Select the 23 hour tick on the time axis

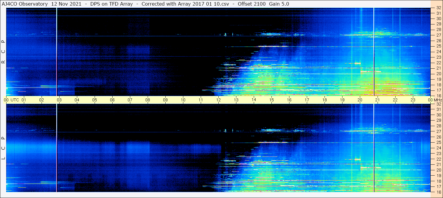(x=413, y=100)
